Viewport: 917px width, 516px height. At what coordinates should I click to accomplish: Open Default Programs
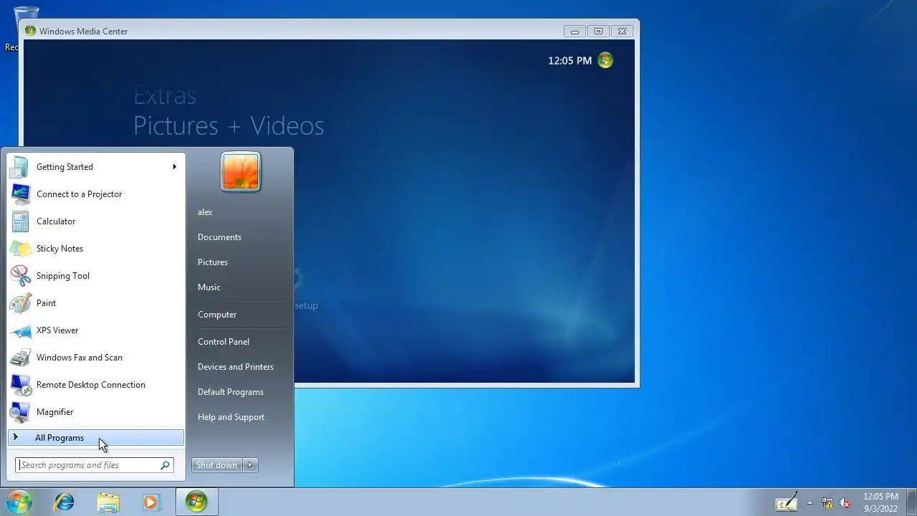click(x=231, y=392)
